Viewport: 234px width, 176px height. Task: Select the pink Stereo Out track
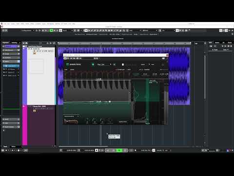(39, 125)
